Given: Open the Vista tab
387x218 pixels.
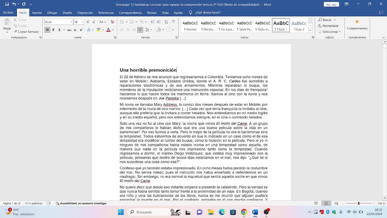Looking at the screenshot, I should click(165, 12).
